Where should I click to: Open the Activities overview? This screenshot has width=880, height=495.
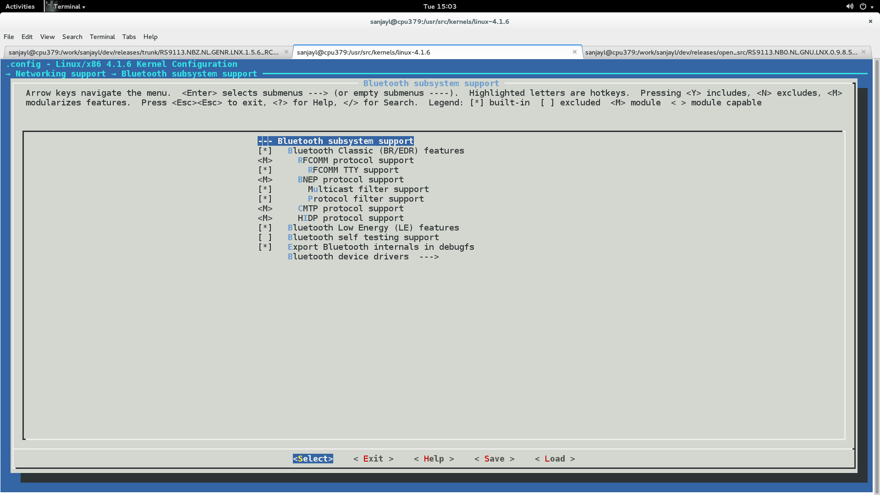(20, 6)
